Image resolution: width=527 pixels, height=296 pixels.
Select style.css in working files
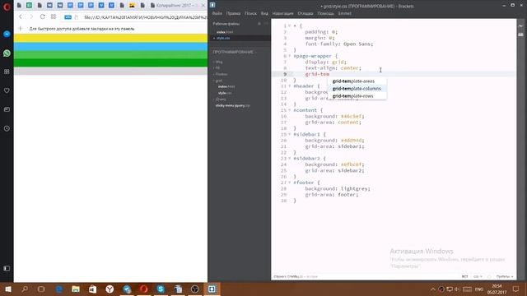click(x=223, y=38)
